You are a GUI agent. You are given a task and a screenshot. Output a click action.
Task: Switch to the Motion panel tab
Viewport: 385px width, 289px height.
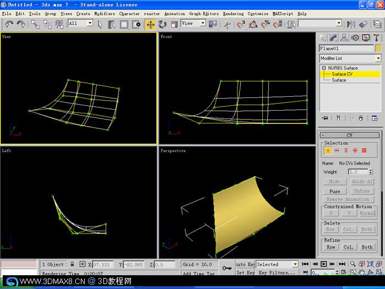pyautogui.click(x=355, y=37)
